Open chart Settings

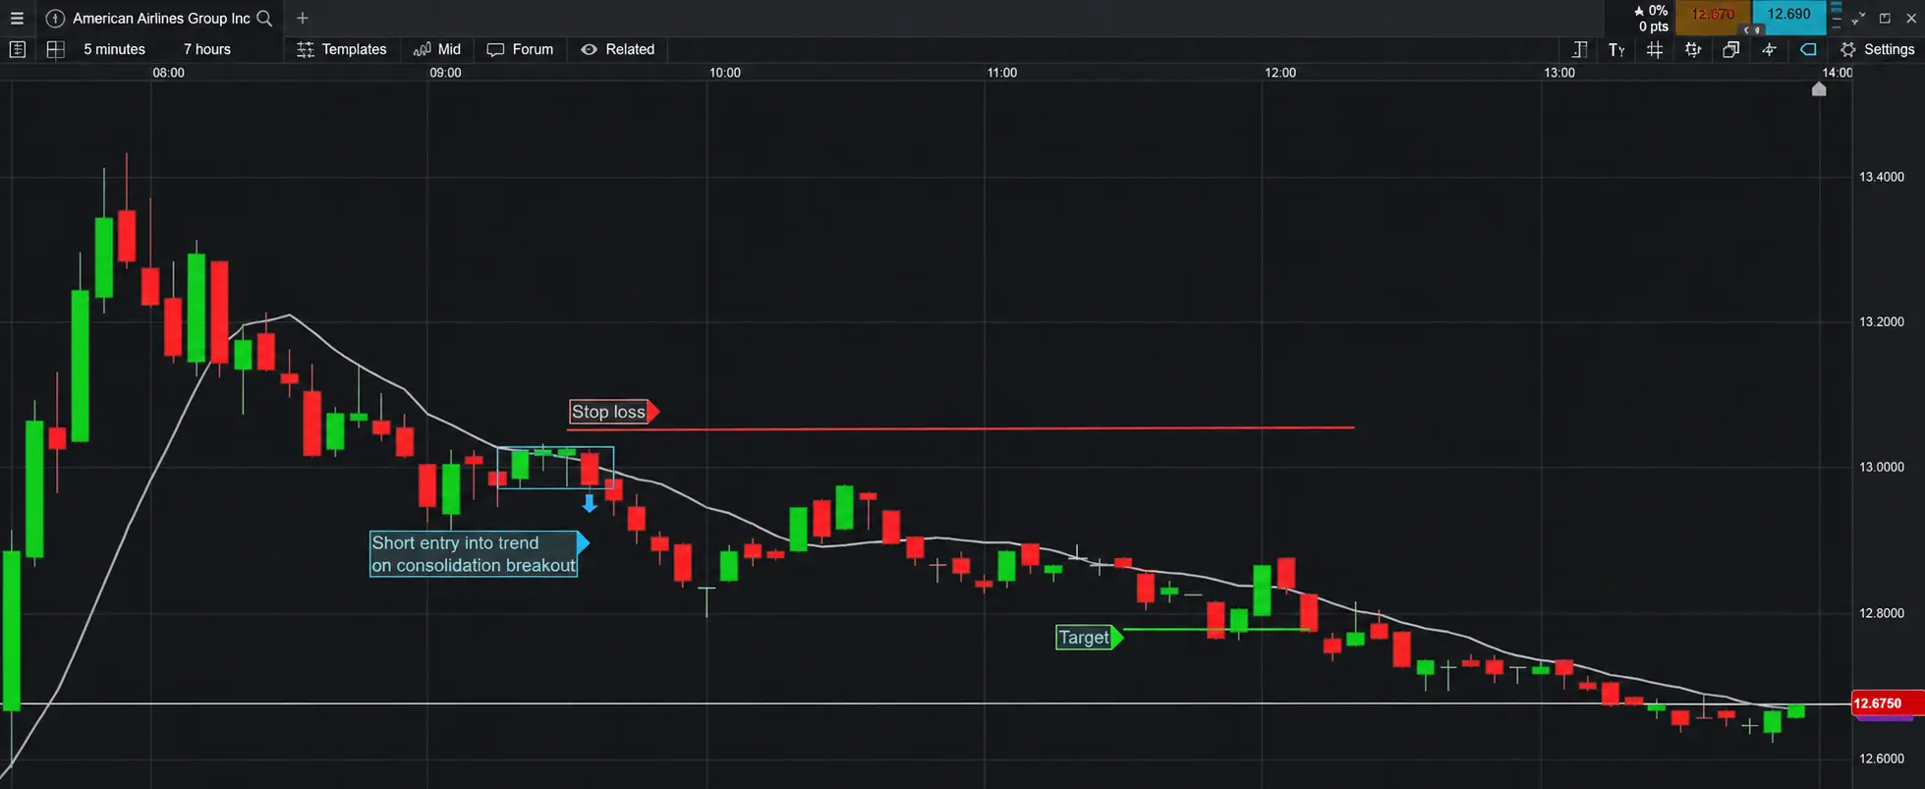(1877, 49)
